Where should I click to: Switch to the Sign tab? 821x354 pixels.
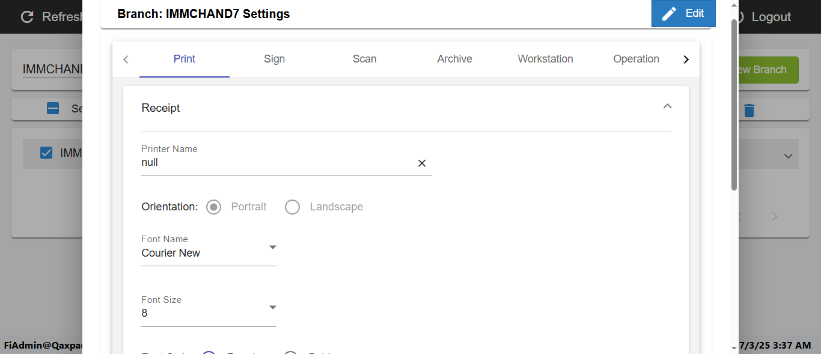274,59
